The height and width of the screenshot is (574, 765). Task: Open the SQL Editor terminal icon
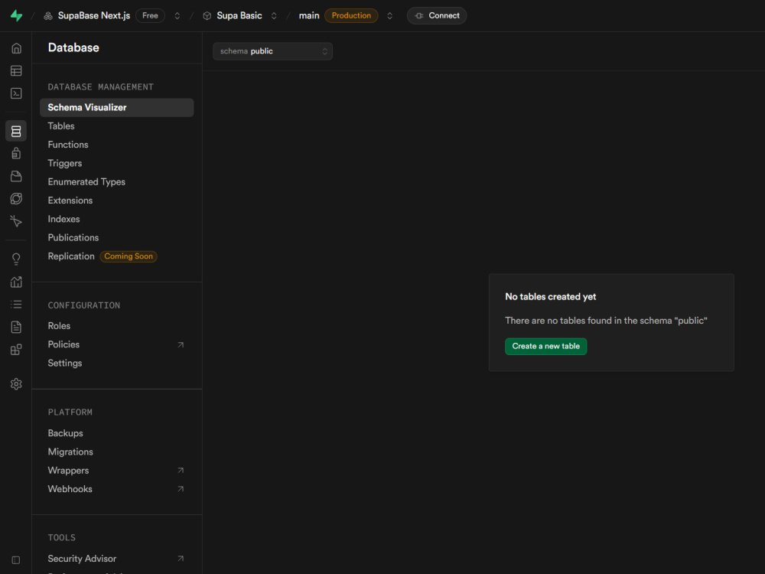click(16, 93)
